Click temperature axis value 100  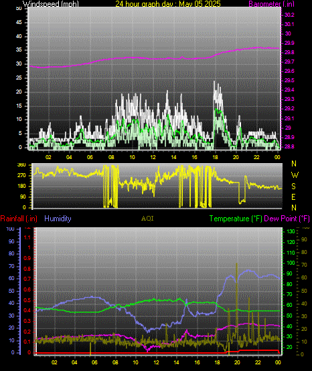(x=291, y=263)
